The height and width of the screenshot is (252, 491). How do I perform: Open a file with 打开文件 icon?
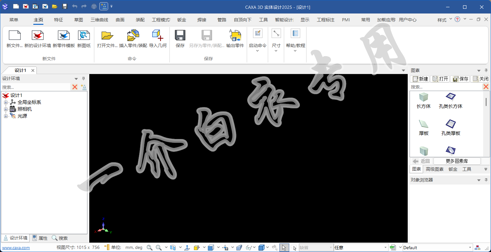point(107,35)
